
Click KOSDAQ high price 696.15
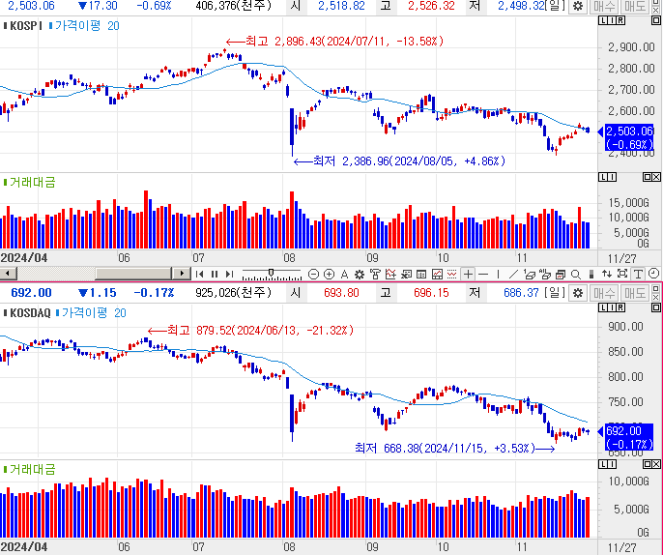(x=431, y=293)
